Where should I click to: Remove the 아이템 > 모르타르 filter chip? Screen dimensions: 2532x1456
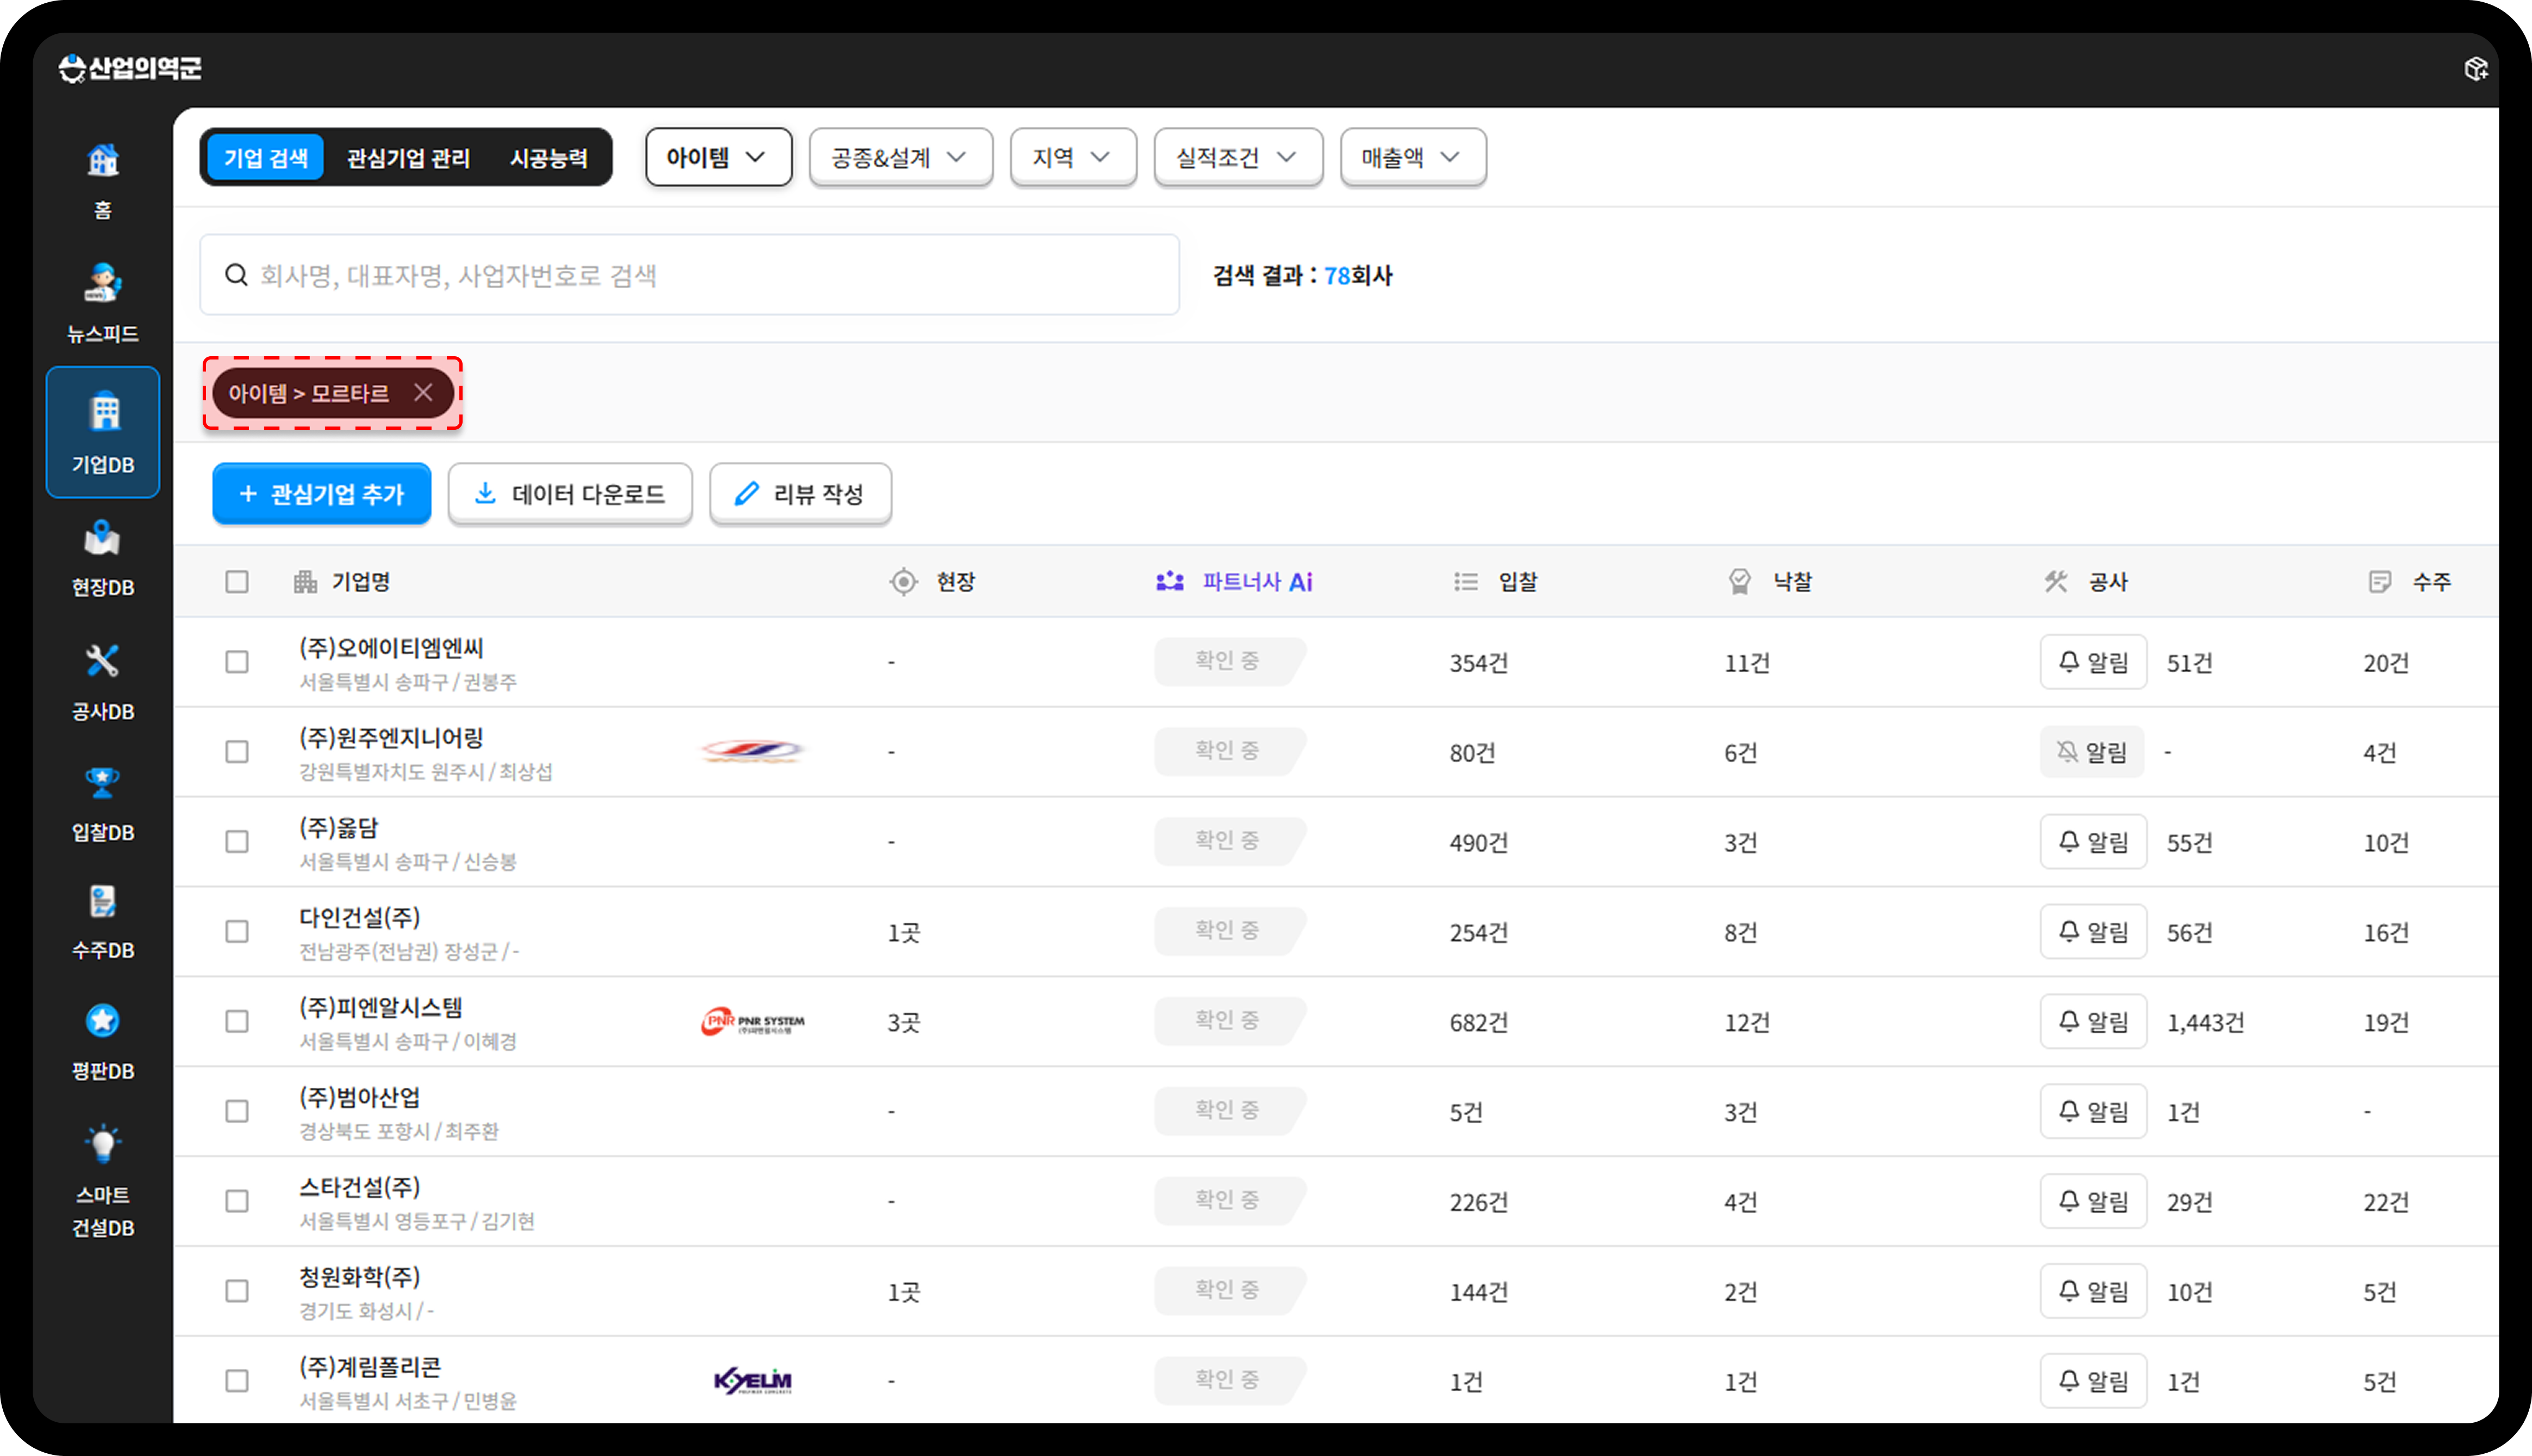point(423,392)
